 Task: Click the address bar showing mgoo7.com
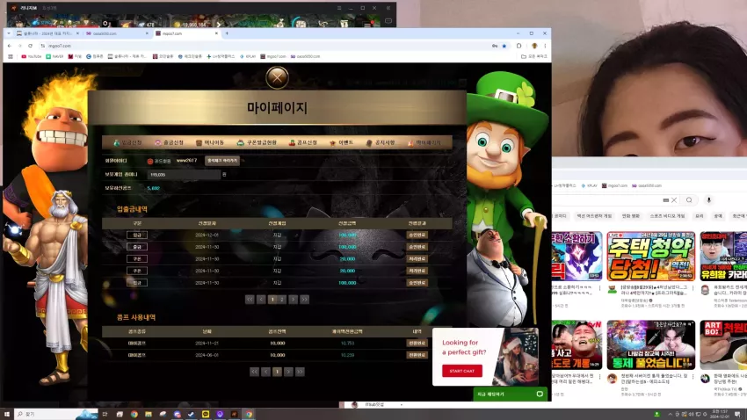tap(267, 46)
